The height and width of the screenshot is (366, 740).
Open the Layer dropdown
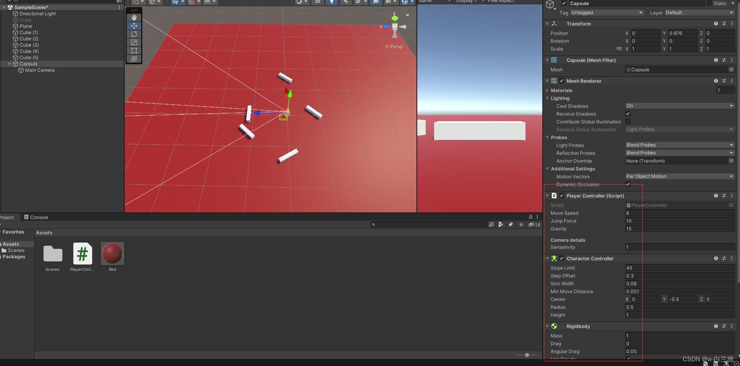[700, 13]
